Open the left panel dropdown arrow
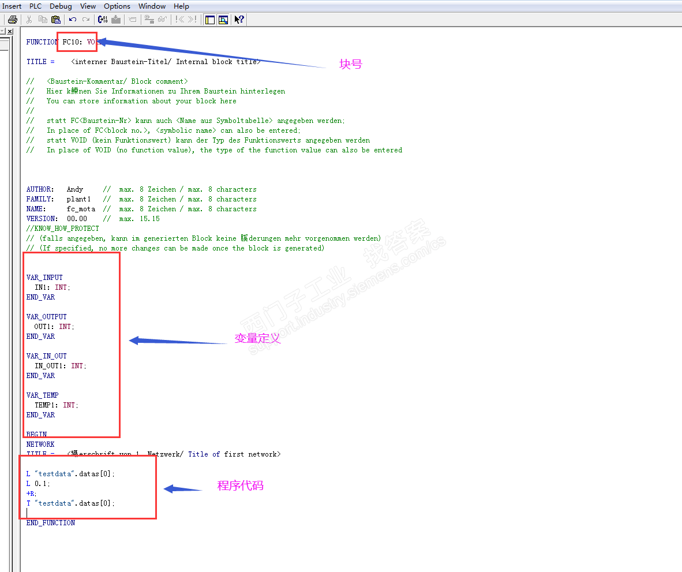Image resolution: width=682 pixels, height=572 pixels. (x=3, y=31)
